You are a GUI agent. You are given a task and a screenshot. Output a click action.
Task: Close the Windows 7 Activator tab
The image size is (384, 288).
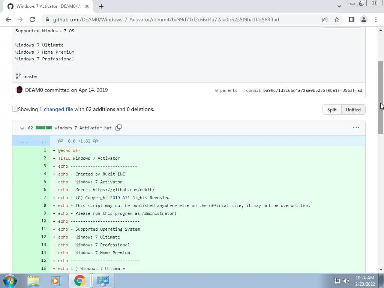point(87,6)
